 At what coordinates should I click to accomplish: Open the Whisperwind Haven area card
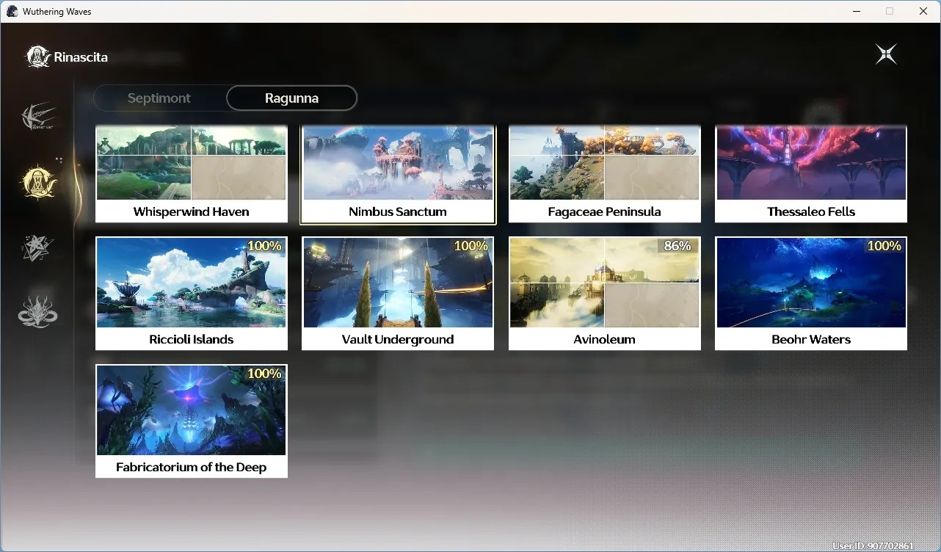(192, 174)
